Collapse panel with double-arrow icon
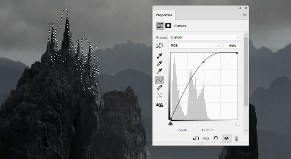The height and width of the screenshot is (159, 291). point(240,8)
